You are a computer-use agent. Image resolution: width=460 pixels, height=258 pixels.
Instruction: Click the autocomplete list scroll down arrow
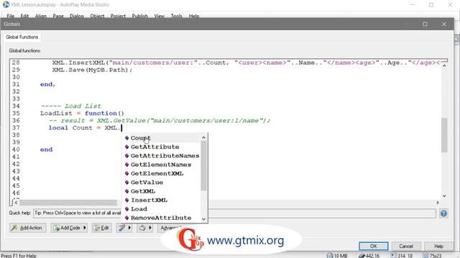coord(204,219)
